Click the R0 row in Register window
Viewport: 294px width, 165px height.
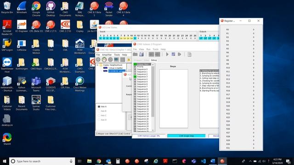click(x=241, y=29)
